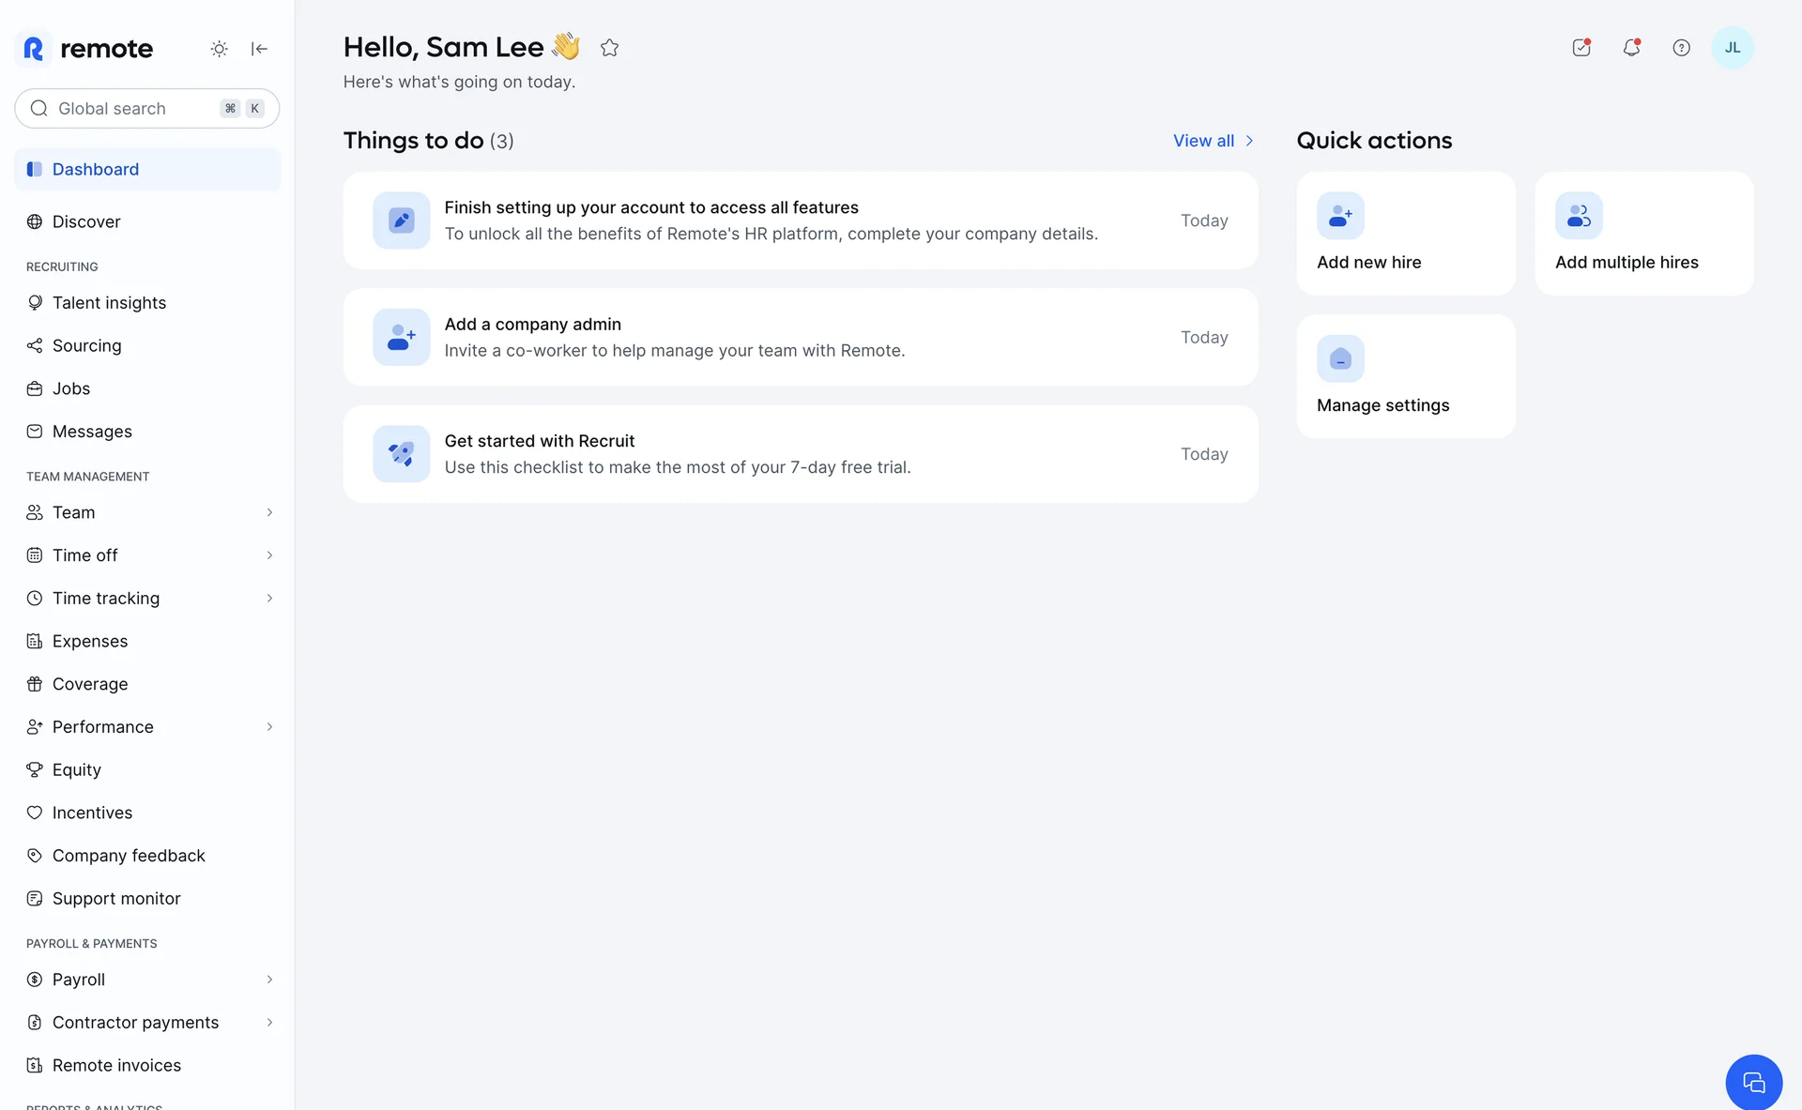
Task: Open Support monitor in the sidebar
Action: pos(147,899)
